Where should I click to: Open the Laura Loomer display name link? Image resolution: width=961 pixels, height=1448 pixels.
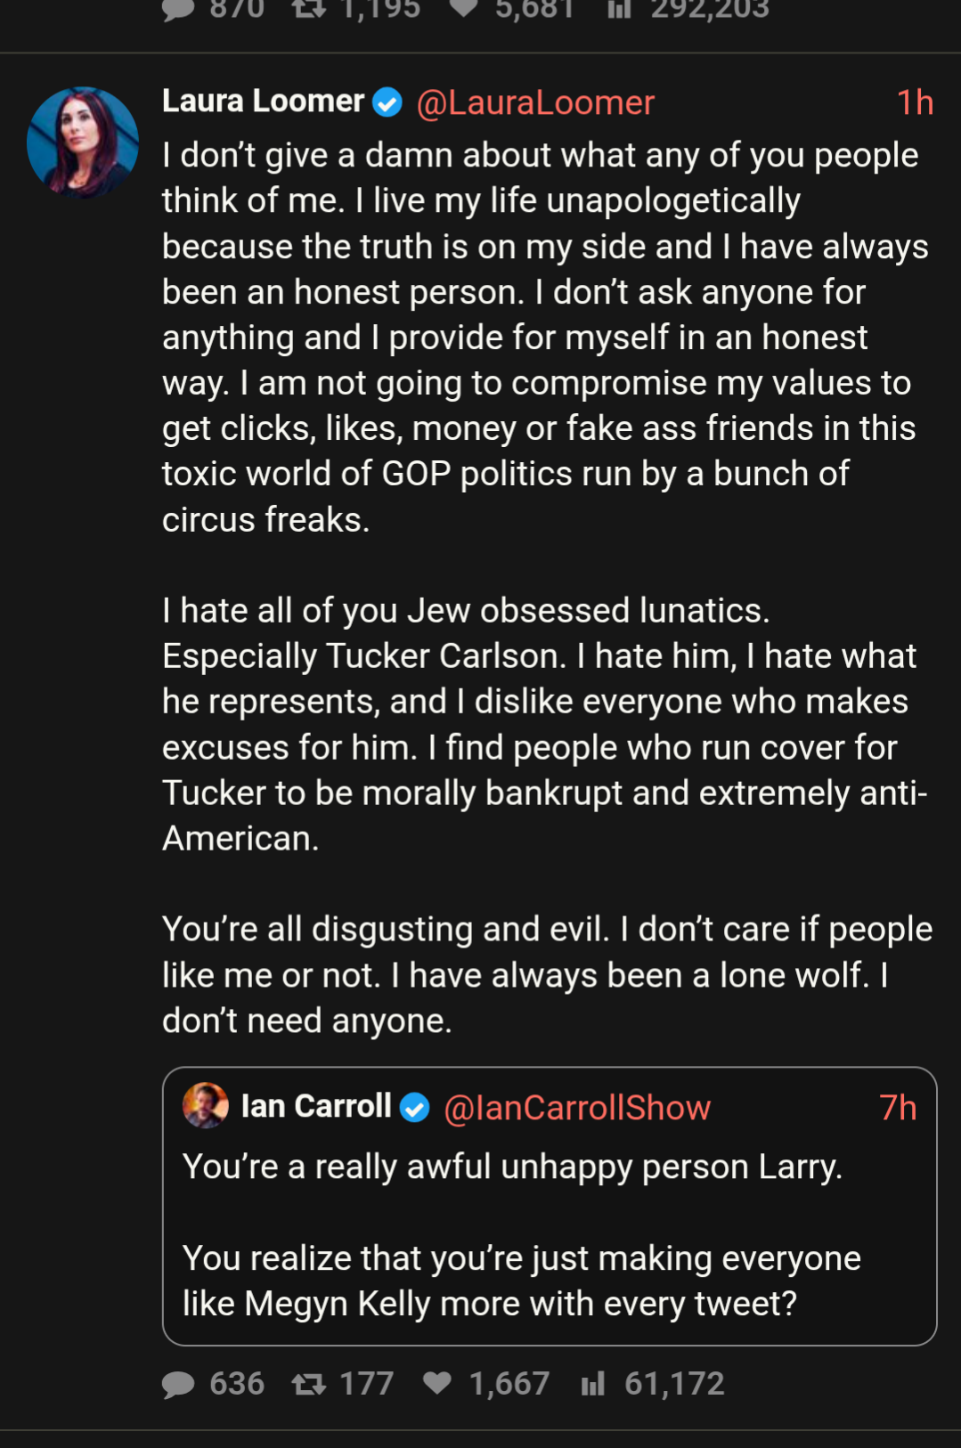pos(263,102)
